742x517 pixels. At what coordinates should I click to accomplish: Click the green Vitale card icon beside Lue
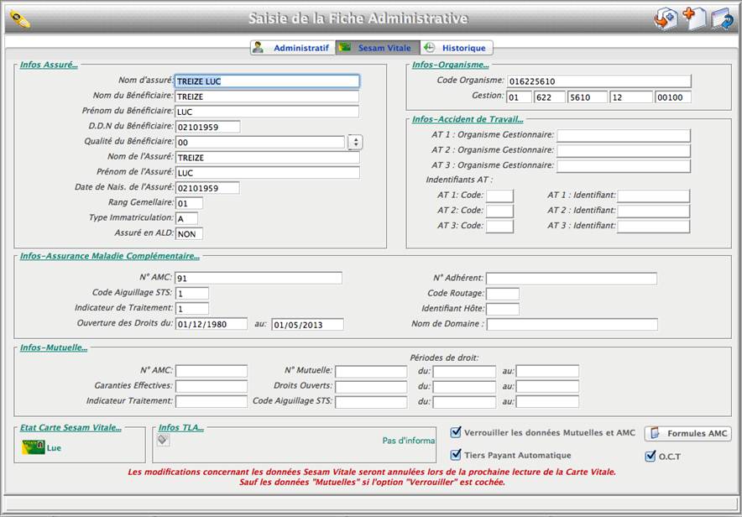click(33, 447)
